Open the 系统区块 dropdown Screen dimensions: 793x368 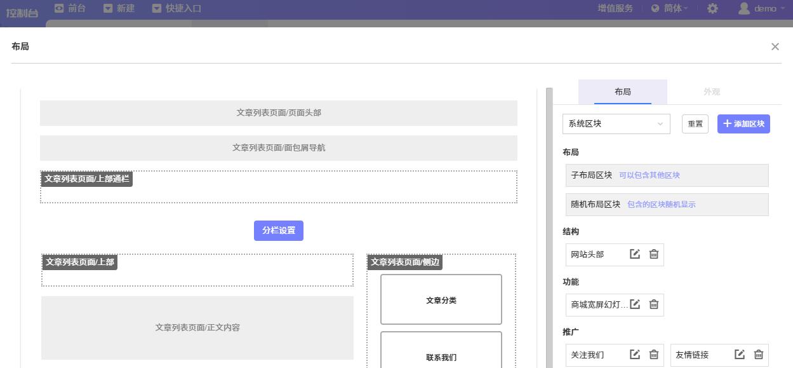click(616, 124)
